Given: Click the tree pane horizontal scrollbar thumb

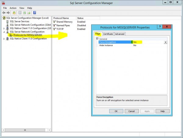Looking at the screenshot, I should (x=25, y=130).
